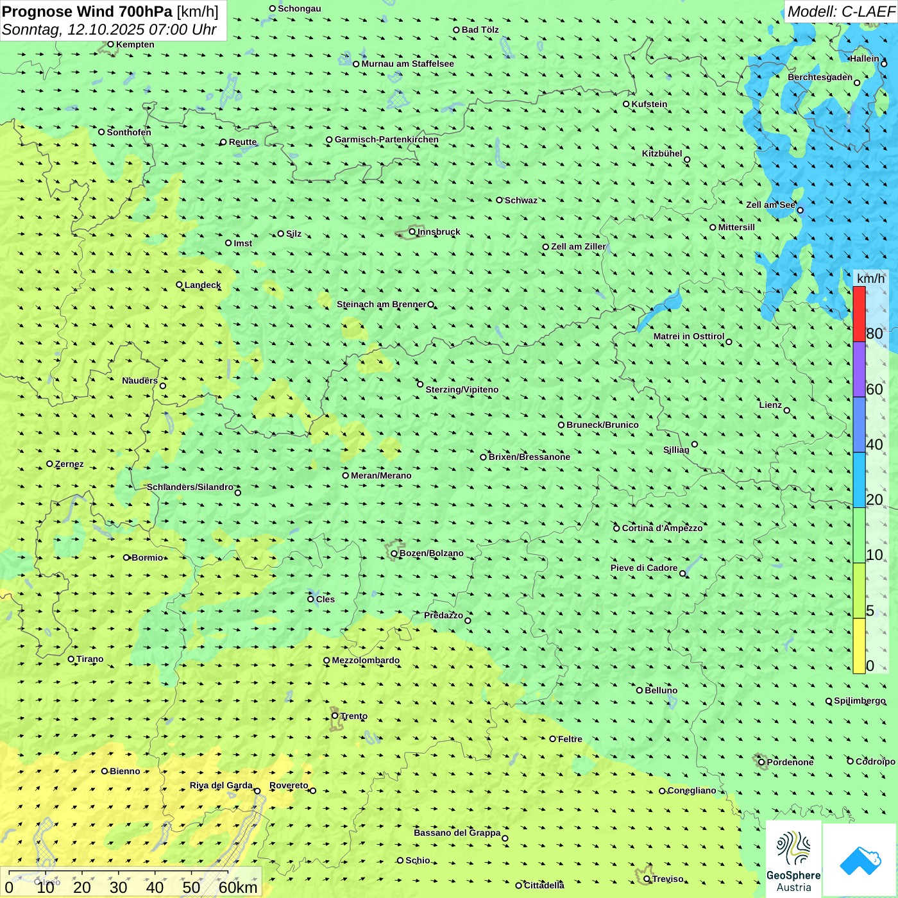Click the blue cloud house logo

pyautogui.click(x=860, y=860)
